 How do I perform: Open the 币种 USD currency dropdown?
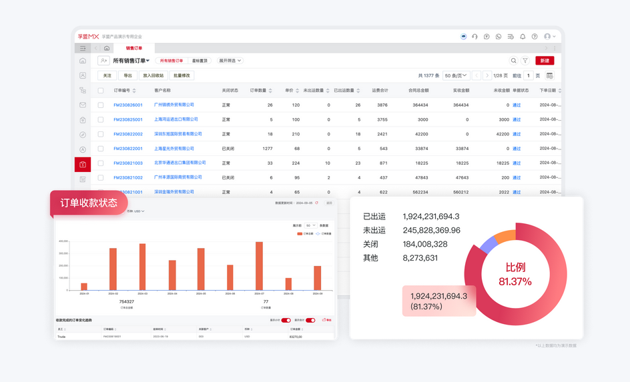135,211
